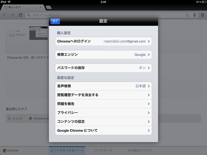Image resolution: width=207 pixels, height=155 pixels.
Task: Click chevron beside the Google search engine value
Action: click(x=149, y=55)
